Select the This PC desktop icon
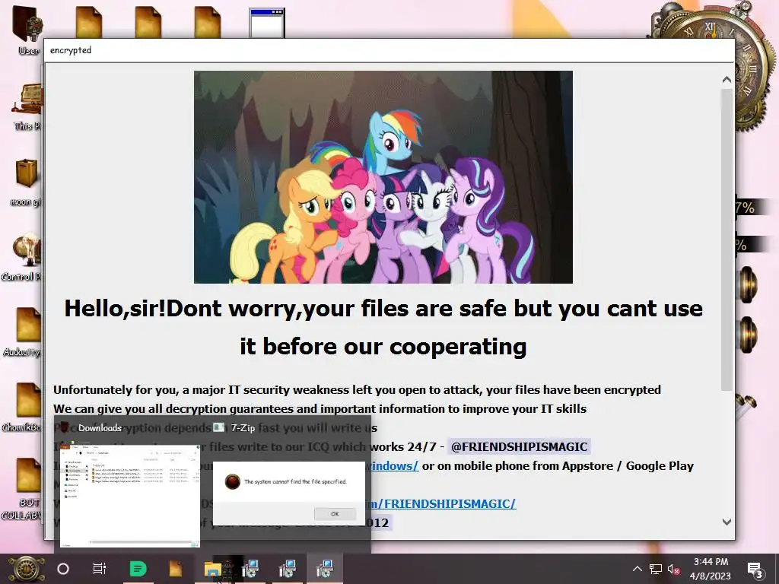 (27, 108)
